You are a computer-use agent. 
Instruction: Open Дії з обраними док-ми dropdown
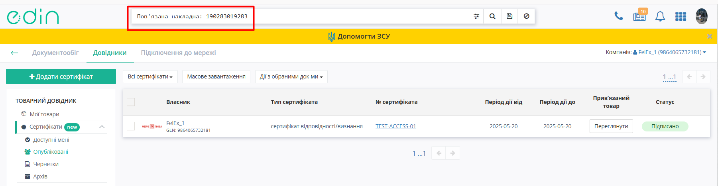tap(291, 76)
